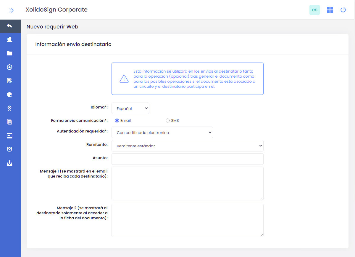Click inside the Mensaje 2 text area
The width and height of the screenshot is (355, 257).
pos(187,220)
